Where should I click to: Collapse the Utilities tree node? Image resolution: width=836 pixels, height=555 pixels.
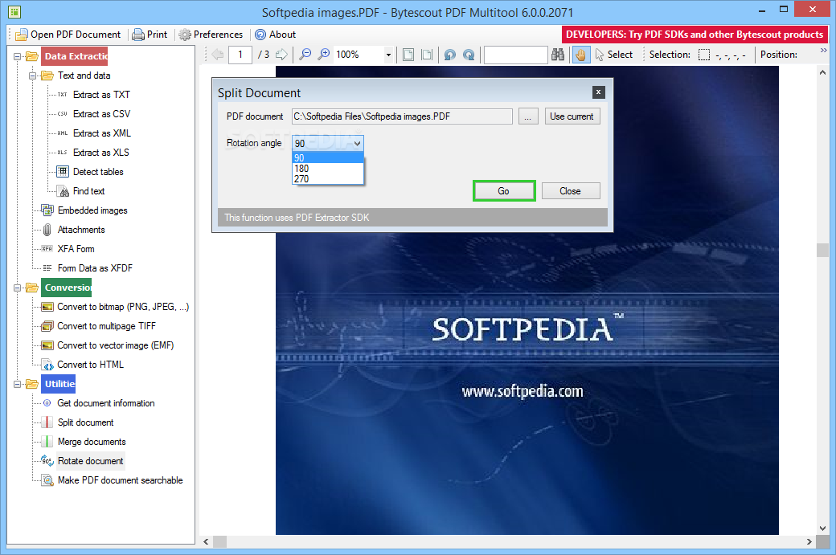18,384
